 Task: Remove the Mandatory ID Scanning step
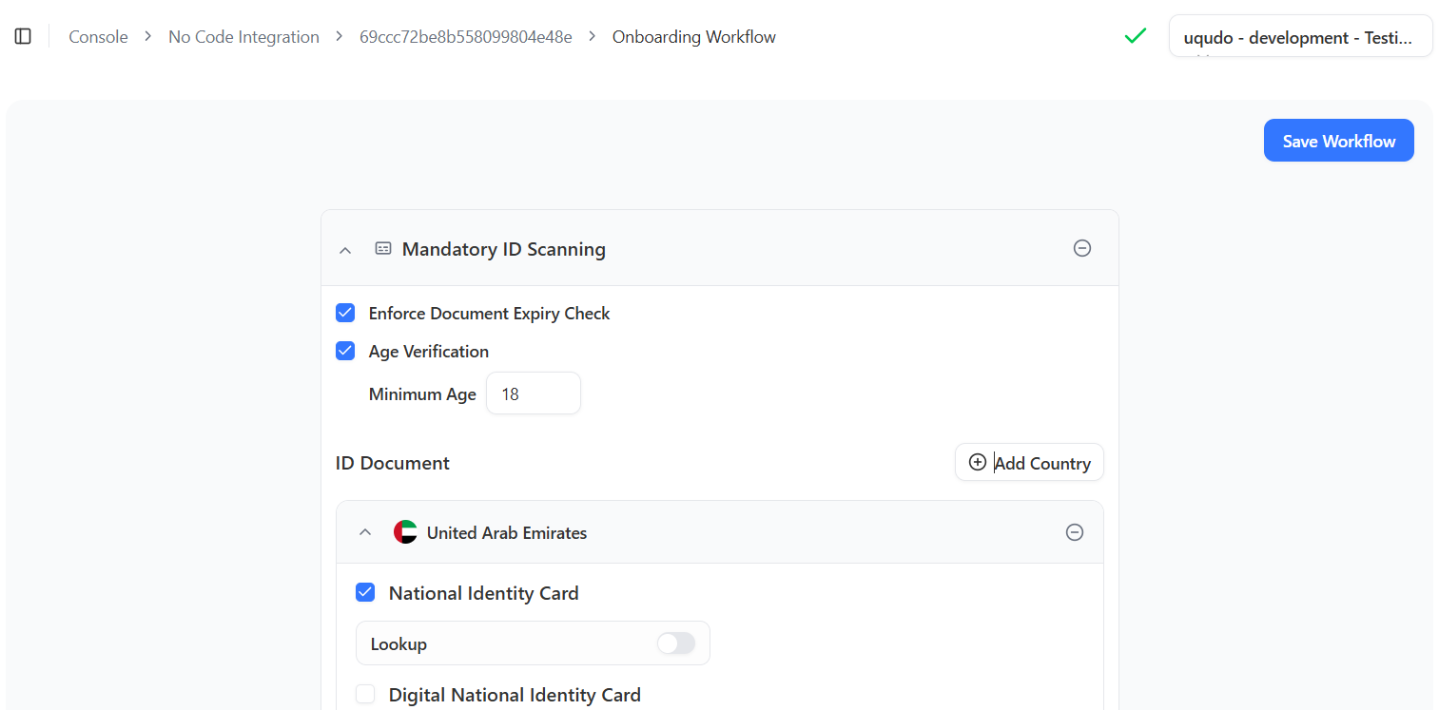tap(1081, 248)
